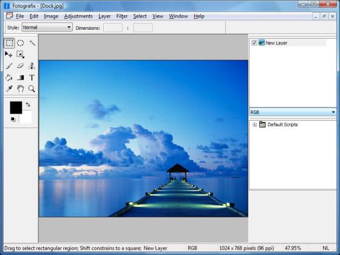Choose the Magic Wand tool
Viewport: 340px width, 255px height.
32,43
